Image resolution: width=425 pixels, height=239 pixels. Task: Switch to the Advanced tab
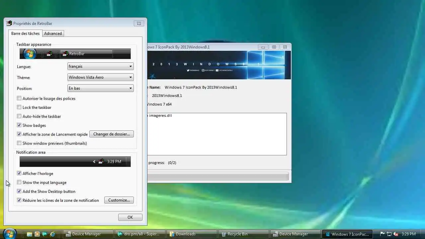(x=53, y=34)
